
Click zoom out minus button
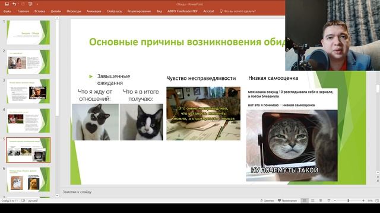click(x=335, y=201)
